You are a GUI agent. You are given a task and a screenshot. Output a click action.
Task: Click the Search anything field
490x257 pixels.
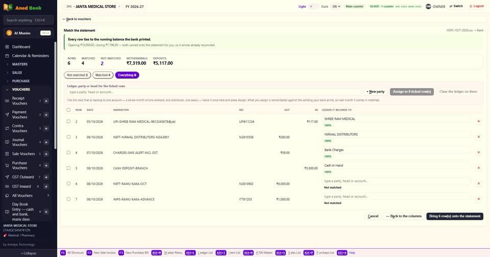29,20
